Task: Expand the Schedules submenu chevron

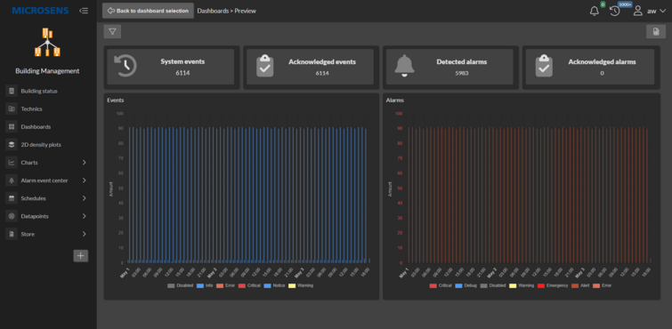Action: 84,198
